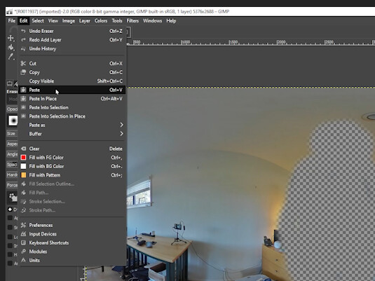Image resolution: width=375 pixels, height=281 pixels.
Task: Click the Copy icon in Edit menu
Action: (23, 72)
